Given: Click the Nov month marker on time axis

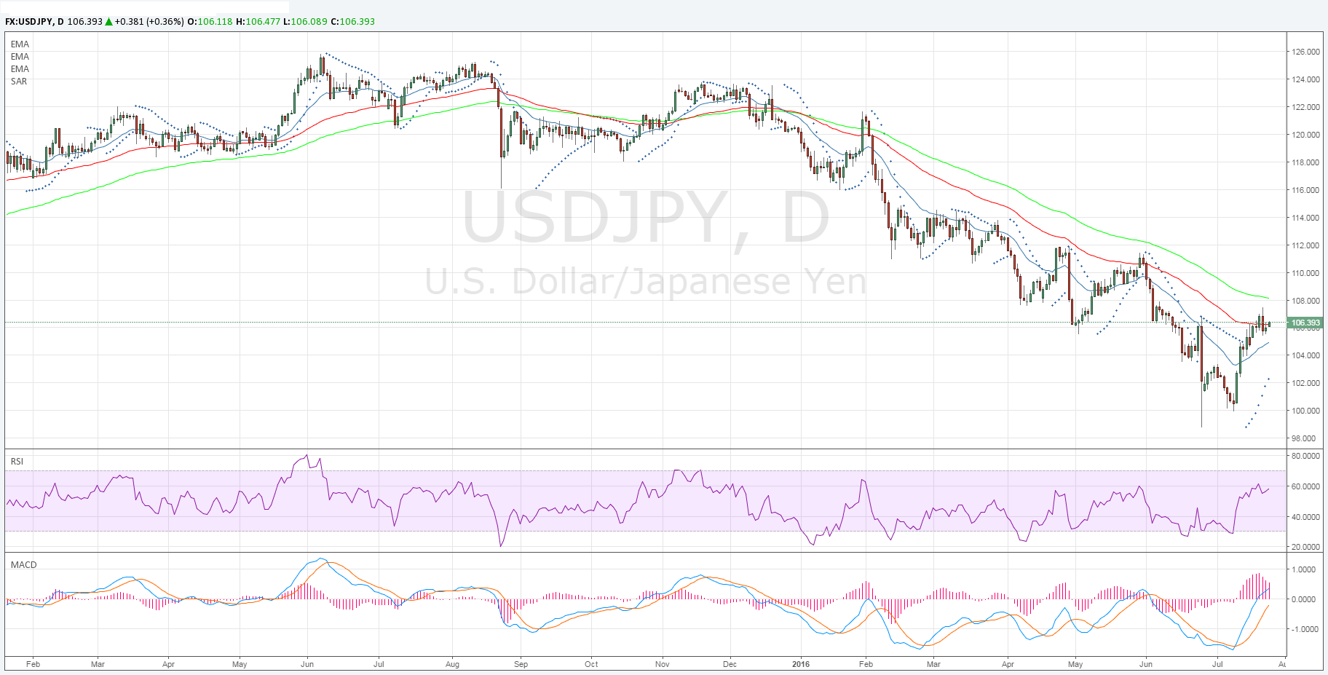Looking at the screenshot, I should (x=663, y=664).
